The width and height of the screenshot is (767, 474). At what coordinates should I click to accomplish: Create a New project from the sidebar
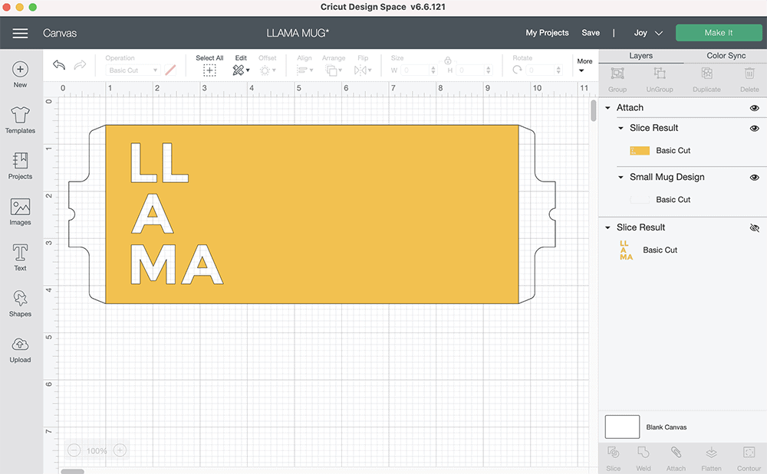click(x=20, y=75)
